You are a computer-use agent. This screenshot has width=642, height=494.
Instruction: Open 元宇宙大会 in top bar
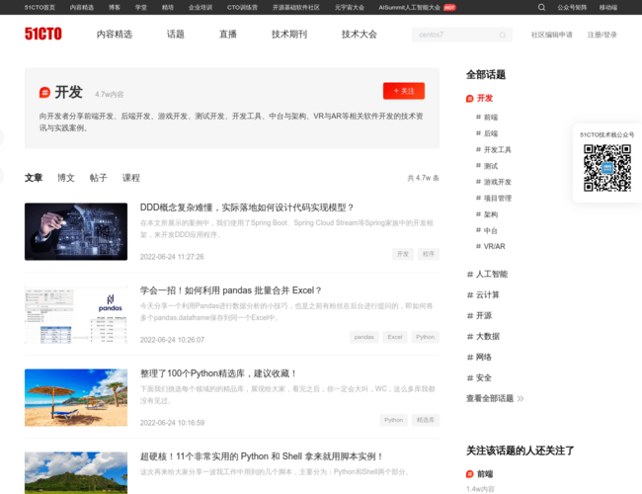pos(350,7)
